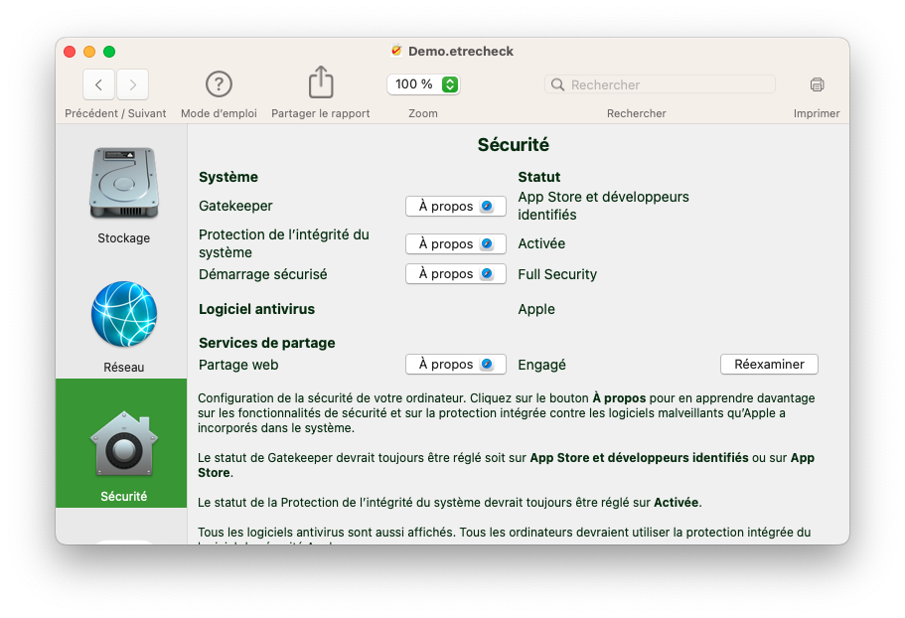Screen dimensions: 905x618
Task: Click the Imprimer printer icon
Action: click(817, 84)
